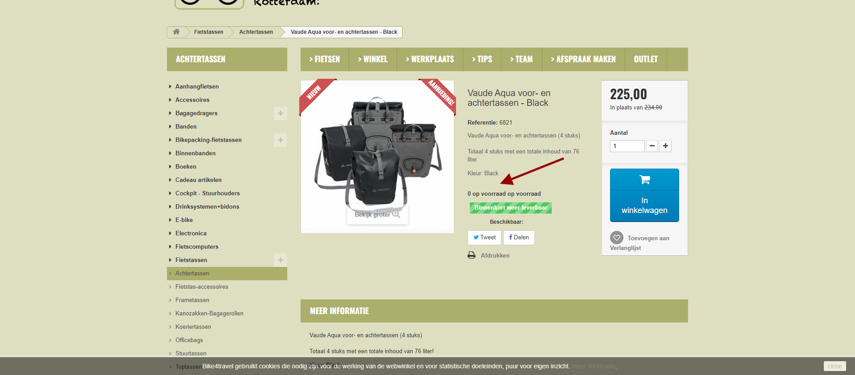Open the Winkel menu
This screenshot has height=375, width=855.
pyautogui.click(x=373, y=59)
